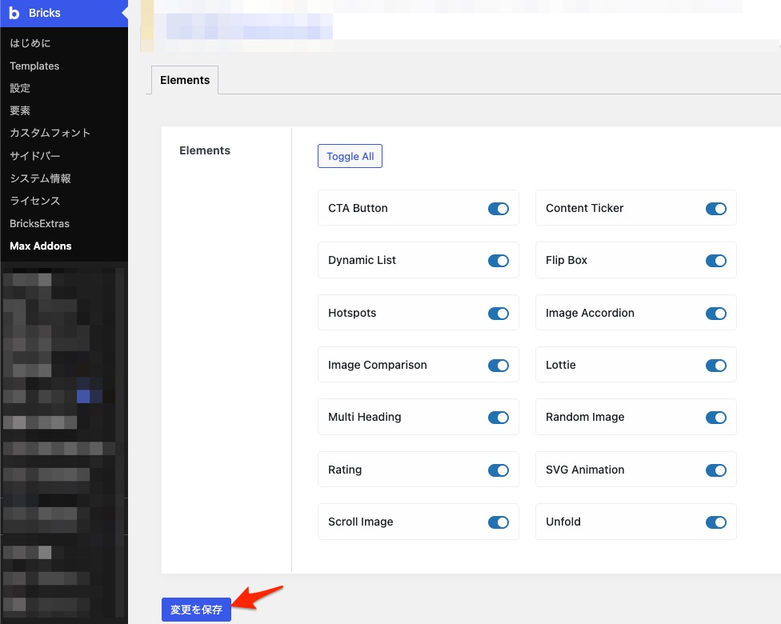Disable the Dynamic List element

(x=499, y=260)
